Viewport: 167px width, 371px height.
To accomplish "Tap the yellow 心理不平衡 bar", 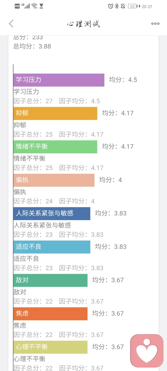I will click(50, 347).
